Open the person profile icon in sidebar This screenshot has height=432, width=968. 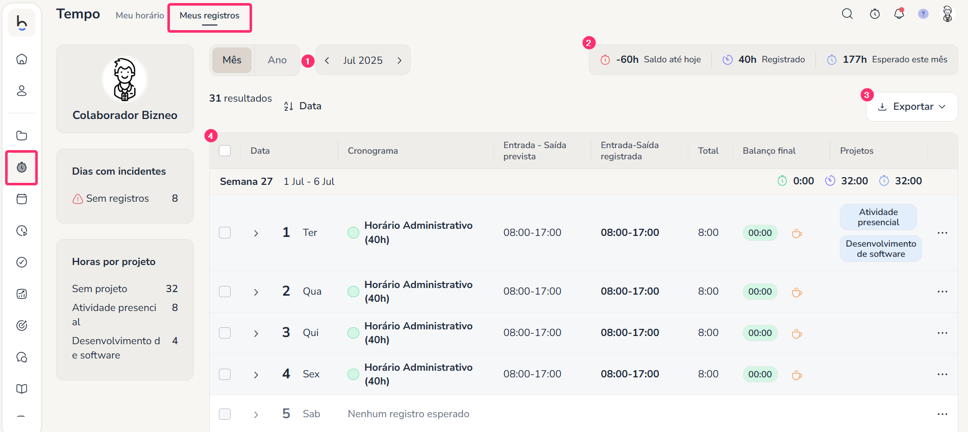pyautogui.click(x=21, y=91)
